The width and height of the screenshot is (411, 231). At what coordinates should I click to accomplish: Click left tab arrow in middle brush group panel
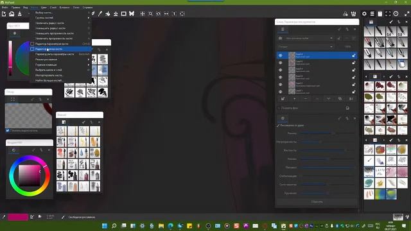point(366,76)
